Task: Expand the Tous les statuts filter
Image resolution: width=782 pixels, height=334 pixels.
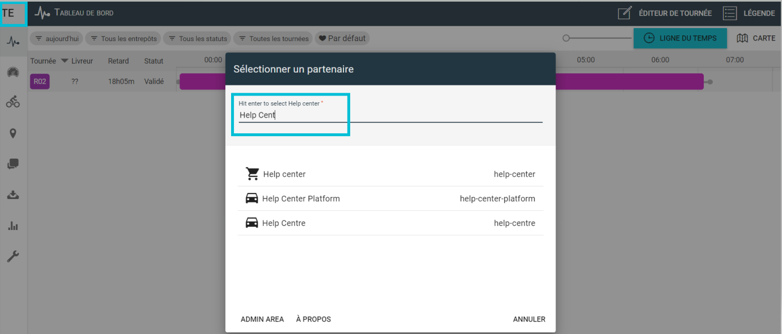Action: tap(197, 39)
